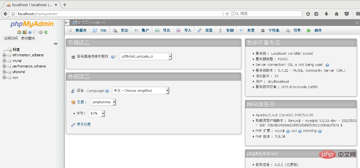Open the 引擎 tab
This screenshot has width=360, height=168.
[293, 30]
